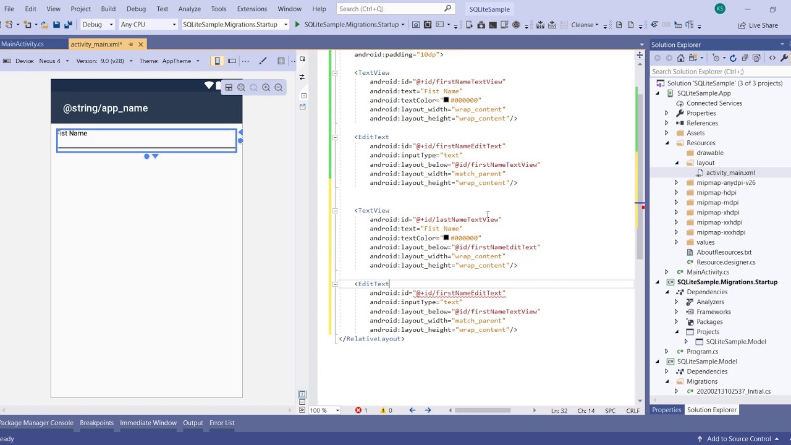791x445 pixels.
Task: Open the Any CPU platform dropdown
Action: (x=148, y=25)
